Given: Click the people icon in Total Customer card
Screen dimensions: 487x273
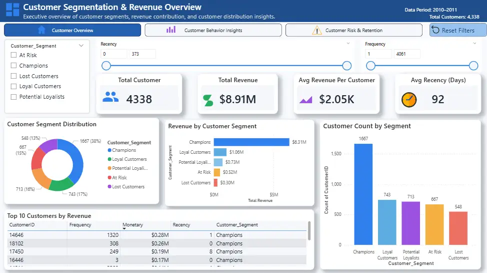Looking at the screenshot, I should click(x=110, y=97).
